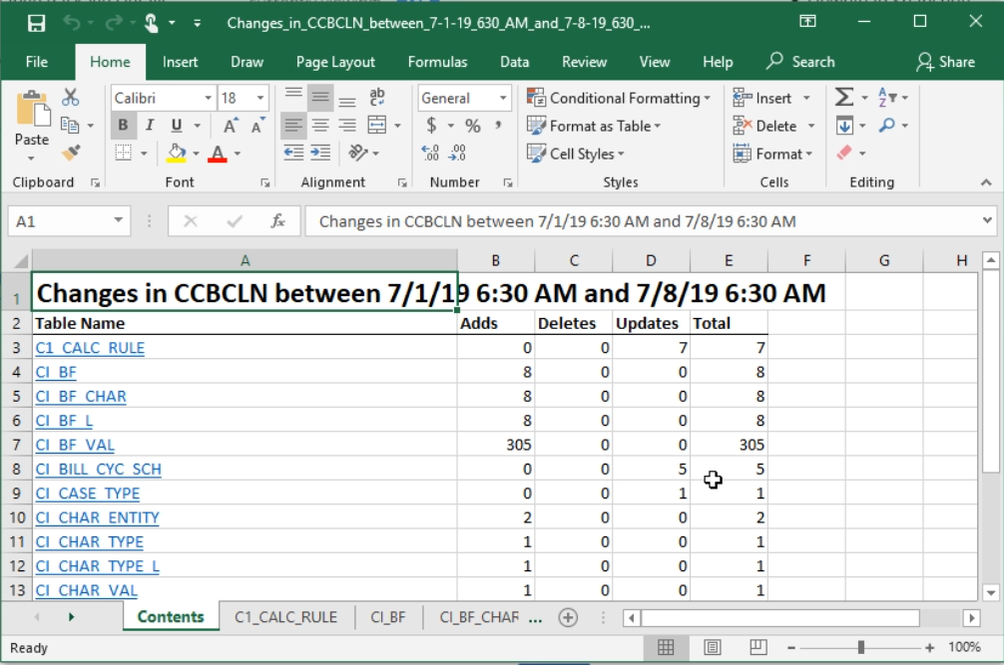Apply comma style number format

pos(498,126)
